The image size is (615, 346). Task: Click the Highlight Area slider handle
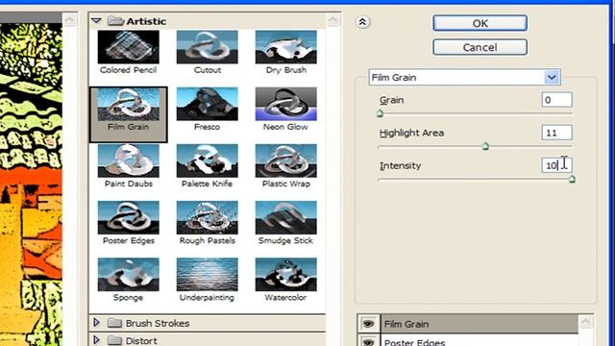coord(485,146)
